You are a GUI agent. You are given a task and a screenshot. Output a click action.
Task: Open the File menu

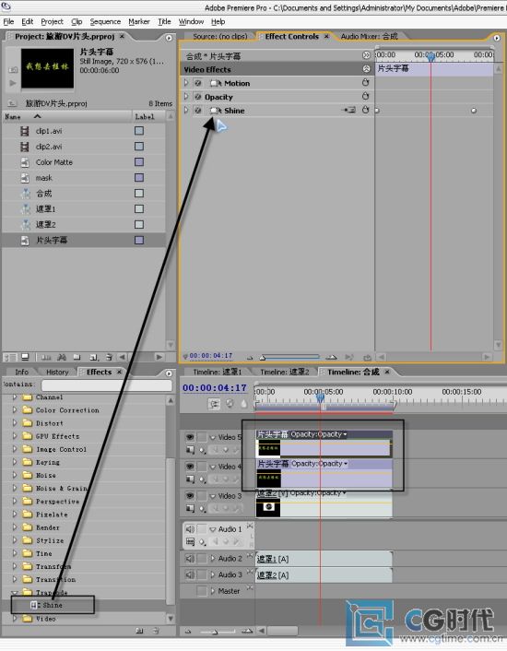tap(8, 21)
